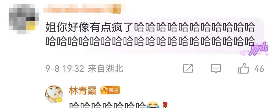Open 林青霞's profile avatar
The image size is (273, 108).
click(54, 94)
